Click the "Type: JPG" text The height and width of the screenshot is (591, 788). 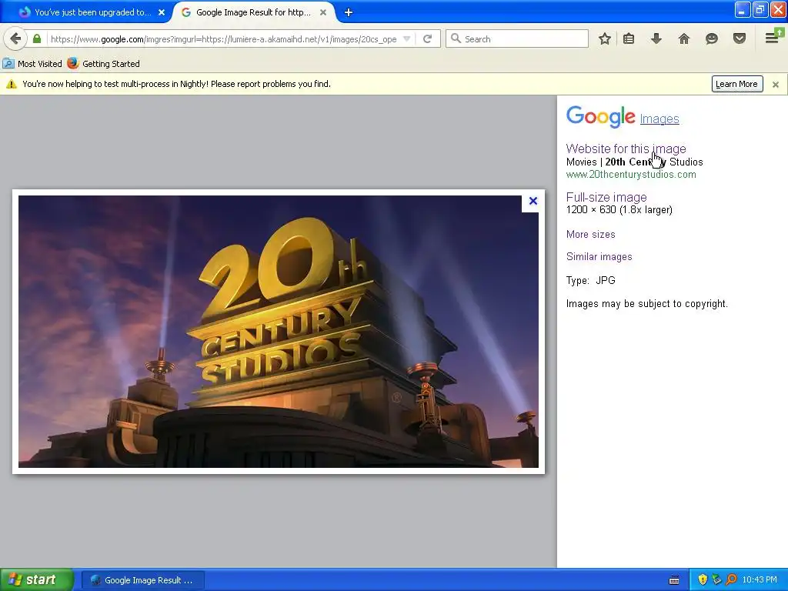(x=590, y=280)
